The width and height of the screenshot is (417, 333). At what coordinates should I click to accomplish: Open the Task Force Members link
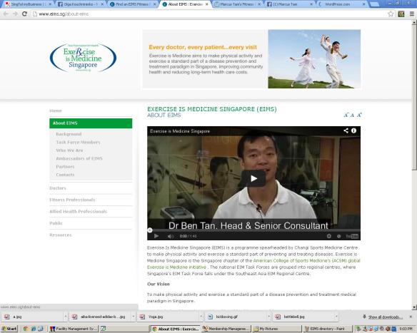(x=78, y=142)
